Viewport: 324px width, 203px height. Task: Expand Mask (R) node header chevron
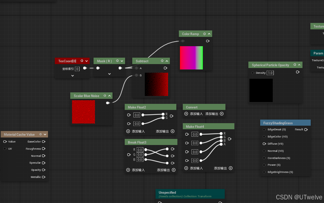[x=122, y=61]
